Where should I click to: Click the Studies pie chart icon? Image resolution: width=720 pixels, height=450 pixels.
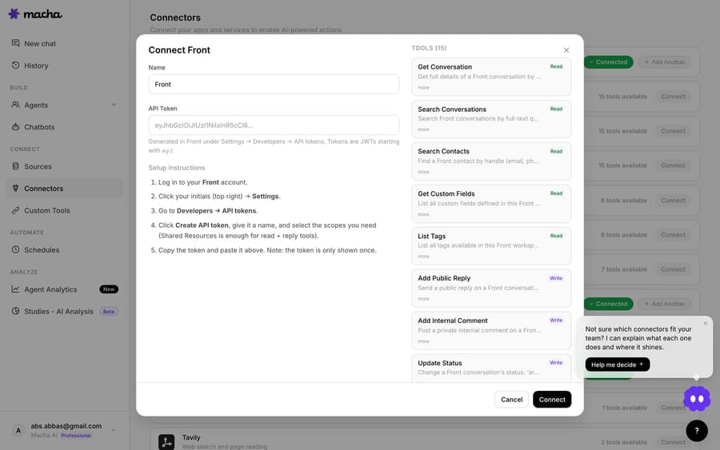16,311
